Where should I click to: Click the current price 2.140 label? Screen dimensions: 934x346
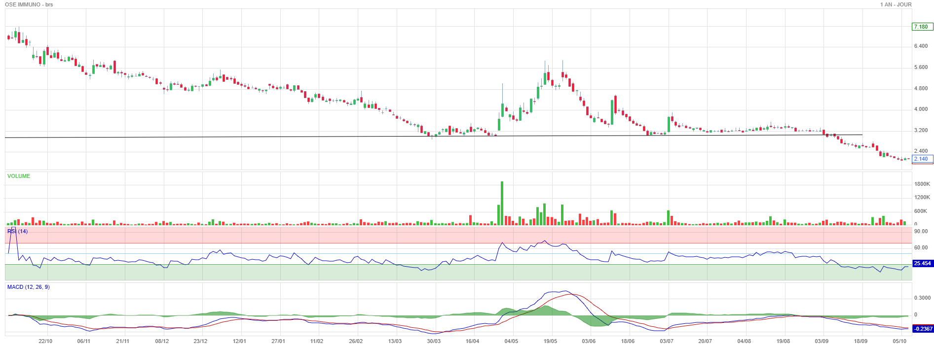pos(923,159)
